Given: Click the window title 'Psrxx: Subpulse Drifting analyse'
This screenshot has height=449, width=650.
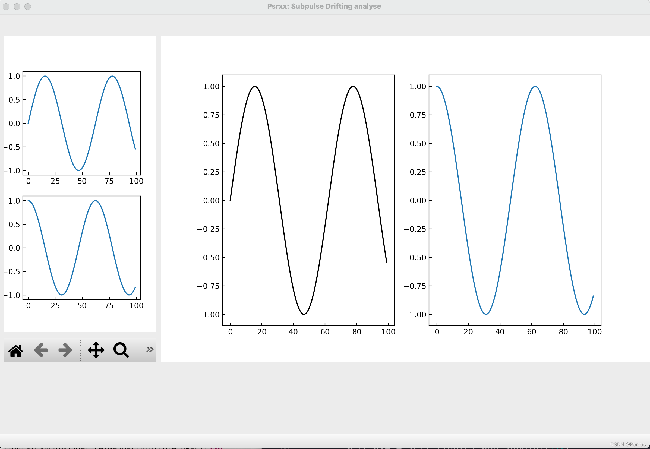Looking at the screenshot, I should [324, 6].
